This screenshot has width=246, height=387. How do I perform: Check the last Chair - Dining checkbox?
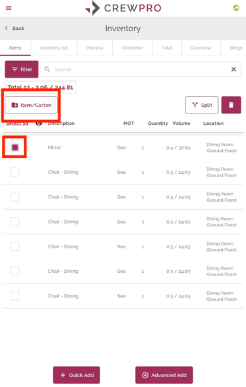pyautogui.click(x=15, y=295)
